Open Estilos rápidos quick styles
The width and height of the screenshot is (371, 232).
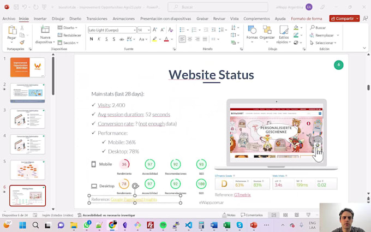(x=284, y=34)
